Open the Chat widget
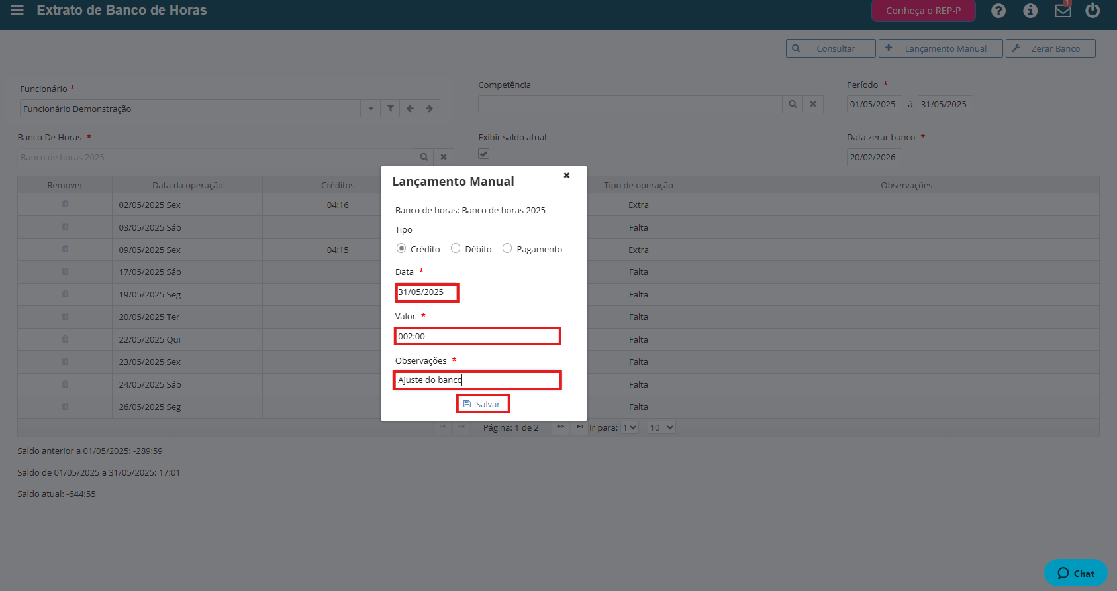The height and width of the screenshot is (591, 1117). 1076,573
